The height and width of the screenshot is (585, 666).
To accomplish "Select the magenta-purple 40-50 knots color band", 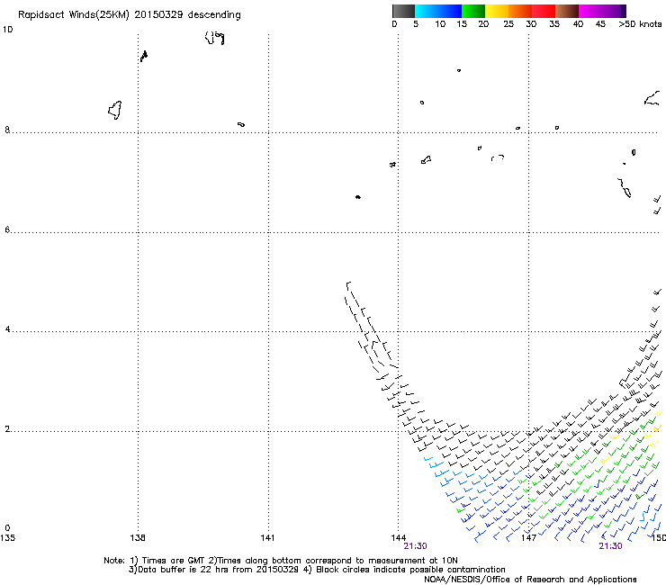I will (x=602, y=11).
